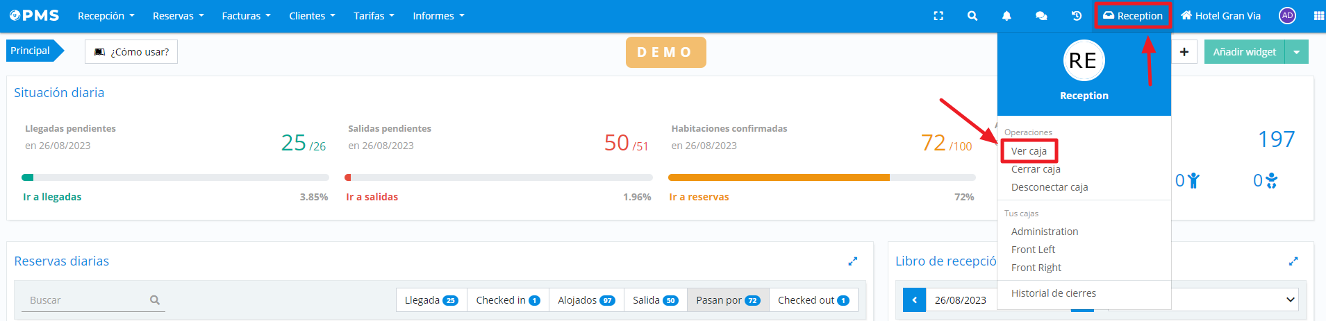Toggle the Checked out filter

click(813, 300)
